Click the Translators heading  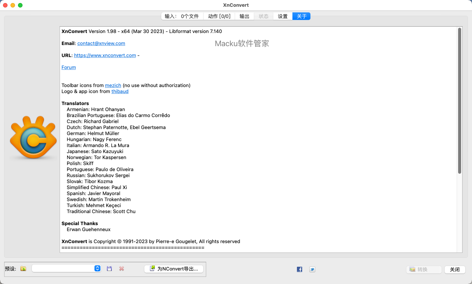tap(75, 103)
